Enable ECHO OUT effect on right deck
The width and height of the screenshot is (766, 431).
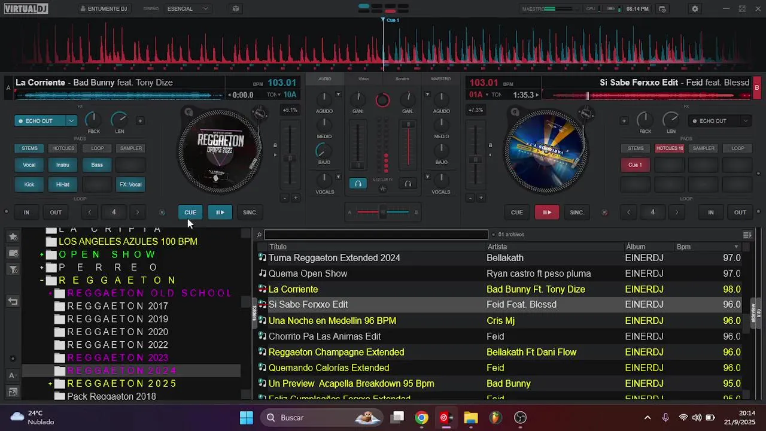pos(712,121)
